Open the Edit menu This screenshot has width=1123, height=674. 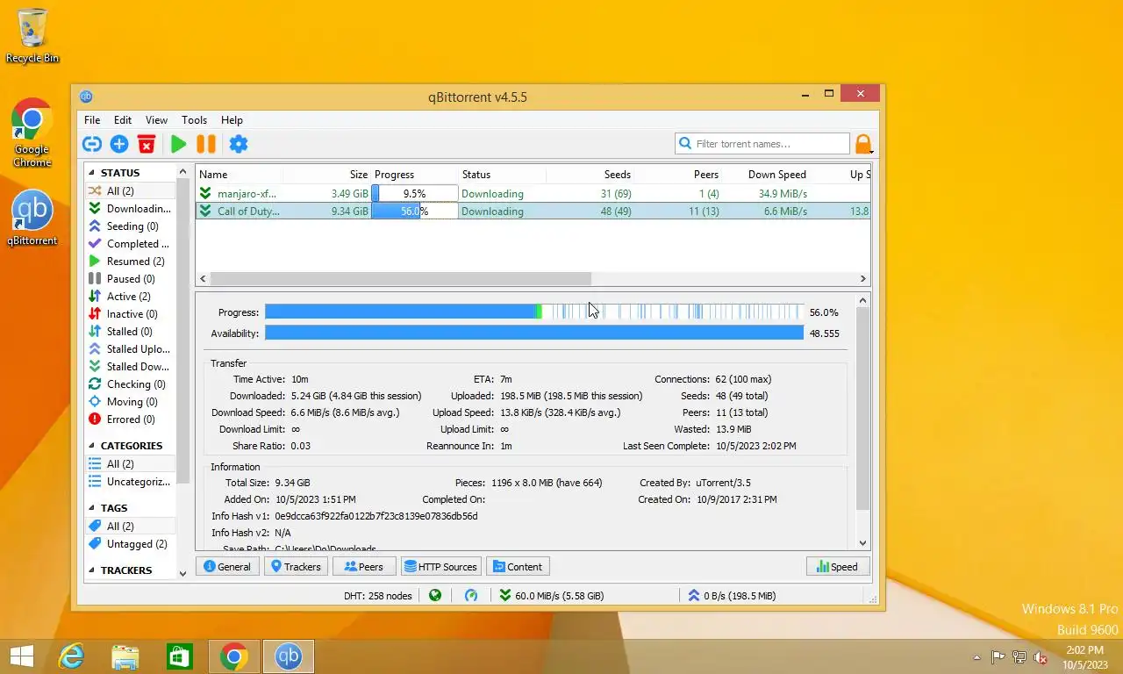(x=123, y=120)
